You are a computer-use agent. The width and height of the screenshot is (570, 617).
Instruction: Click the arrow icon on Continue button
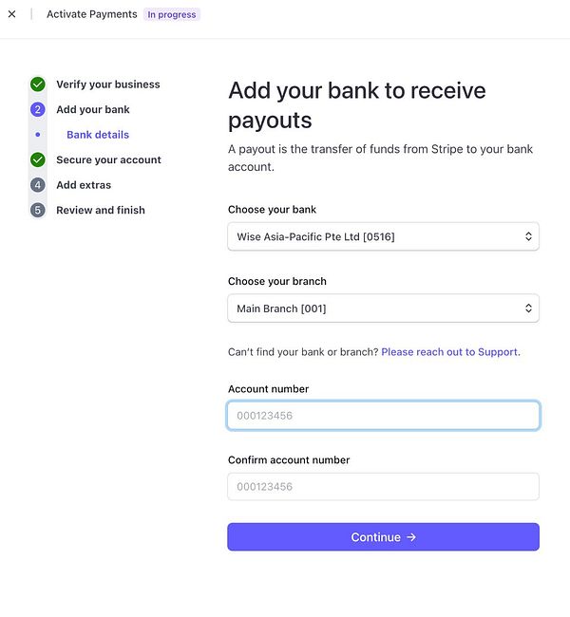(x=411, y=537)
